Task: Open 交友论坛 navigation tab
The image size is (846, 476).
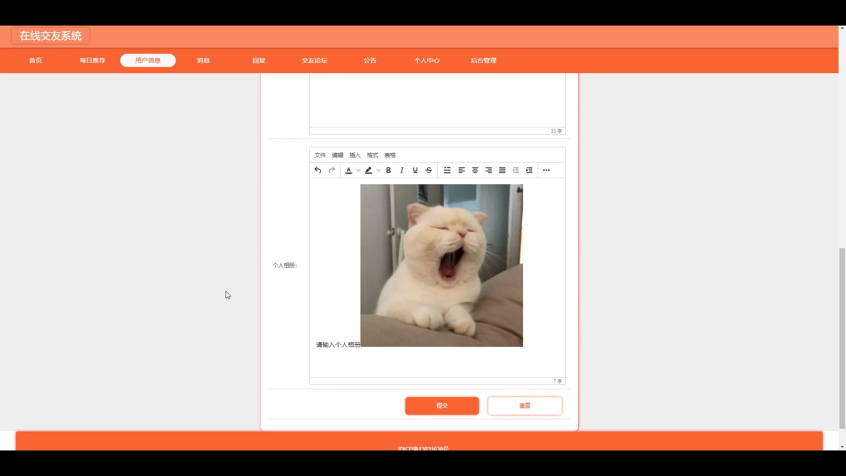Action: (314, 60)
